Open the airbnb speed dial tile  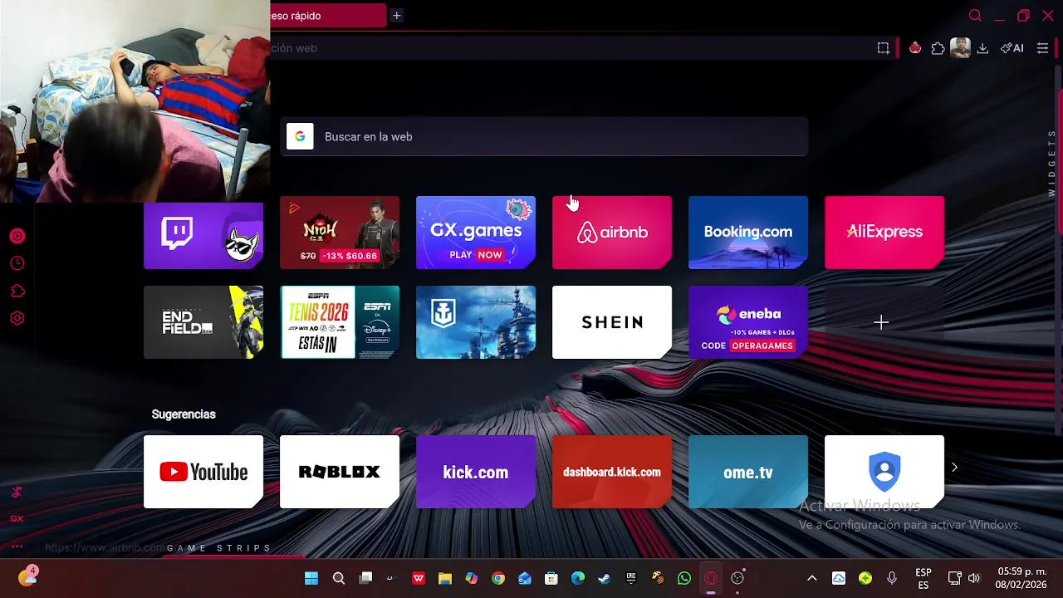(x=612, y=233)
